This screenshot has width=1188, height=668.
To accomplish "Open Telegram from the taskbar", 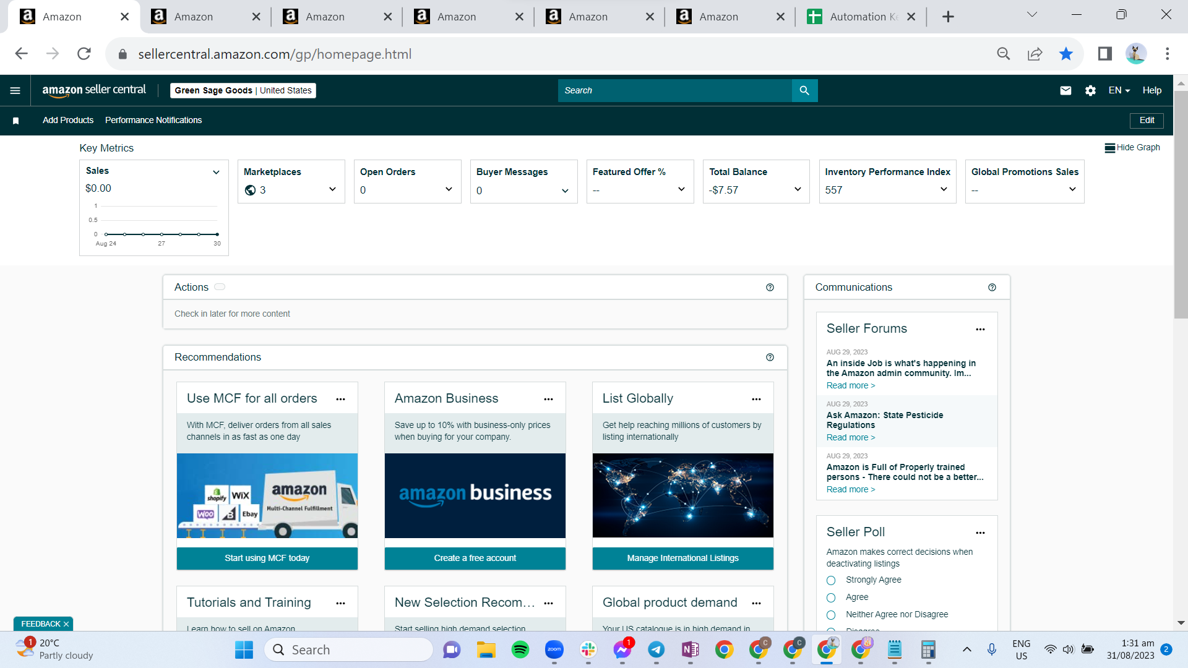I will [x=656, y=649].
